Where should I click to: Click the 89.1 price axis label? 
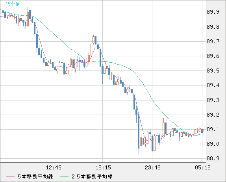click(213, 129)
